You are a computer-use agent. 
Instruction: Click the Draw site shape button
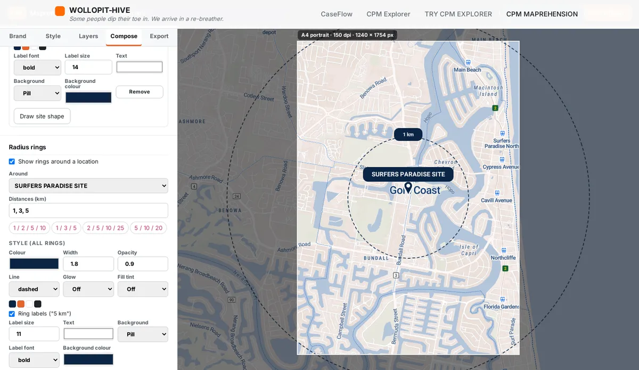(42, 116)
